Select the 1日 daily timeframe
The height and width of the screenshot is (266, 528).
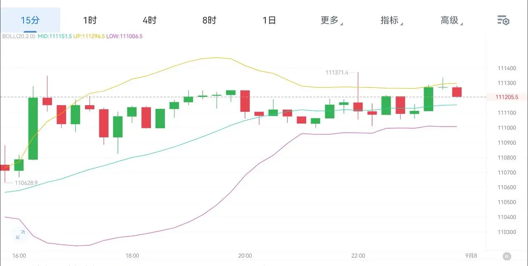pos(269,20)
